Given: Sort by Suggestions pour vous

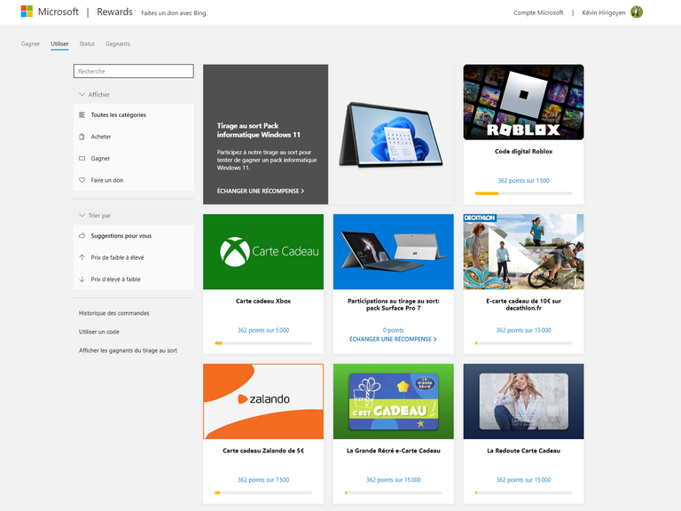Looking at the screenshot, I should click(x=133, y=235).
